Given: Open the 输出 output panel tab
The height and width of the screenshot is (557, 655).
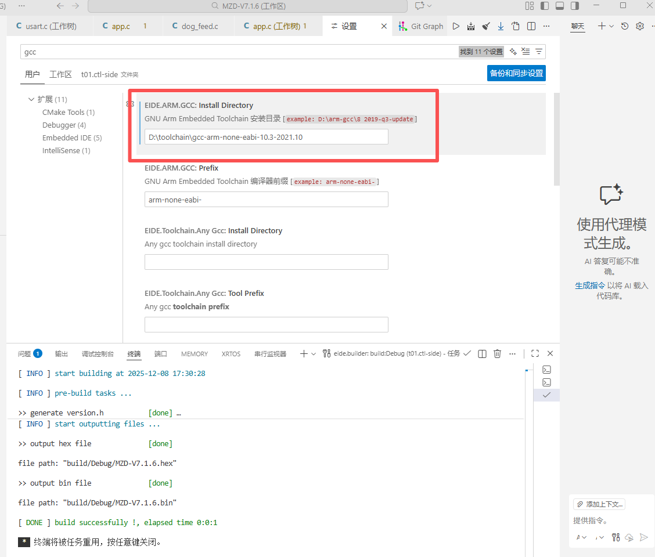Looking at the screenshot, I should pos(62,354).
